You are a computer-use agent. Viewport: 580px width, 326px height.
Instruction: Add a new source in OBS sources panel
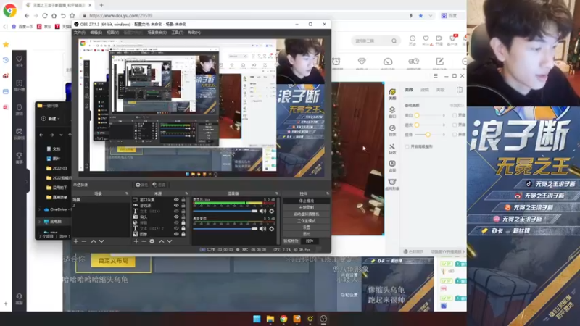tap(136, 241)
